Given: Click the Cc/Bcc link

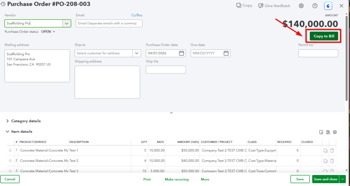Looking at the screenshot, I should [x=137, y=15].
